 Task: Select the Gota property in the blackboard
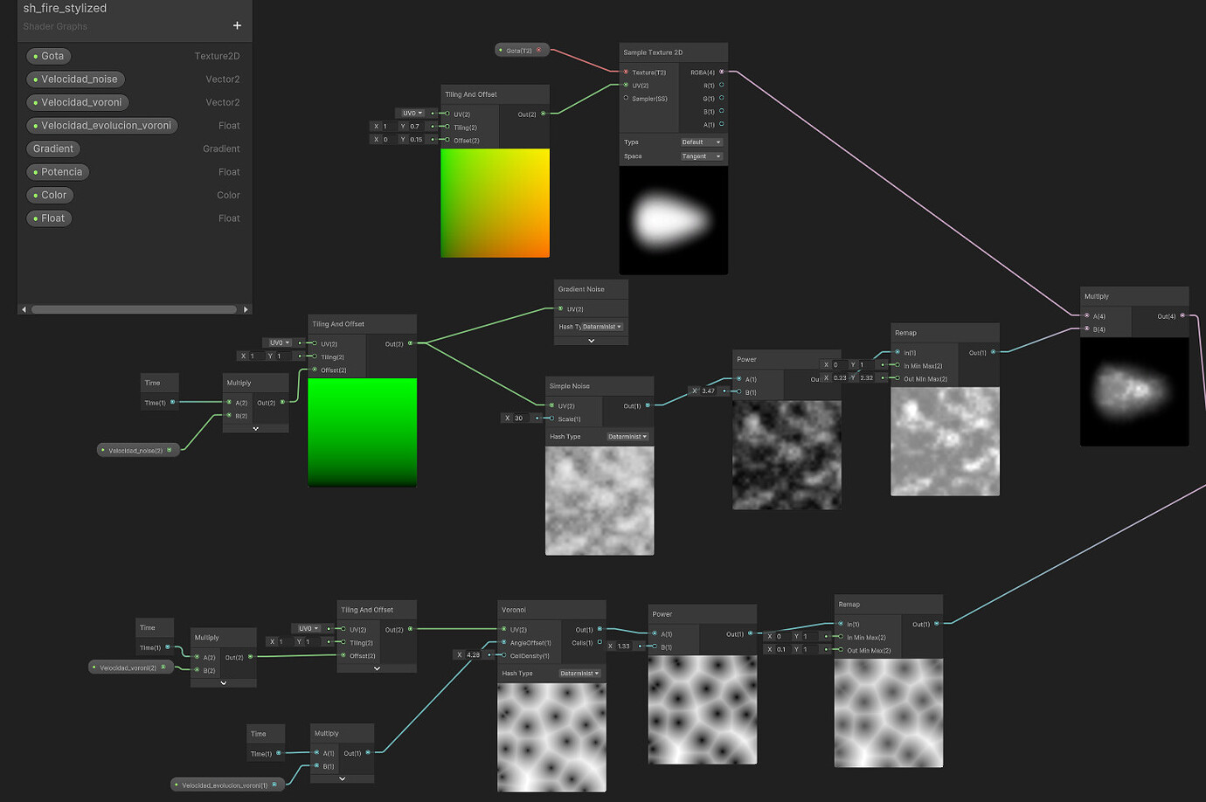[48, 56]
